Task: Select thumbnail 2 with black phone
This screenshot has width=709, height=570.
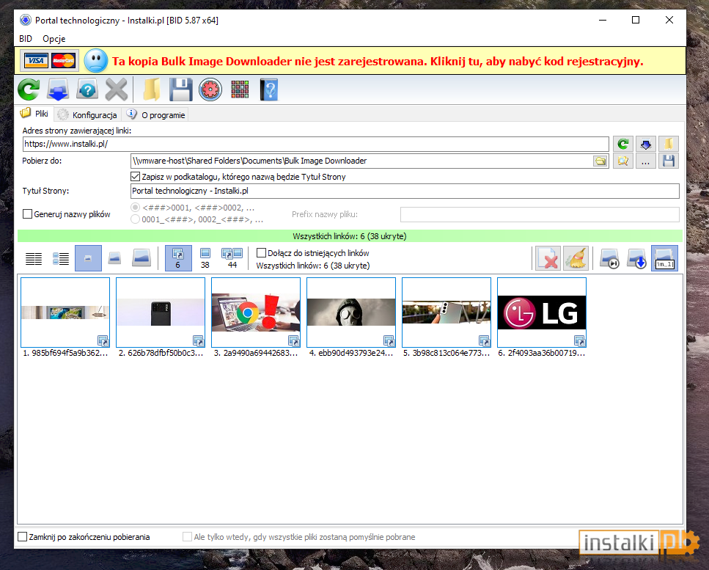Action: click(161, 313)
